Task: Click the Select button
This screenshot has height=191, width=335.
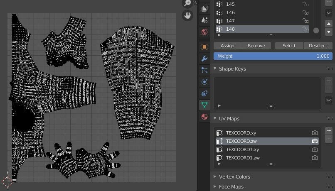Action: point(289,46)
